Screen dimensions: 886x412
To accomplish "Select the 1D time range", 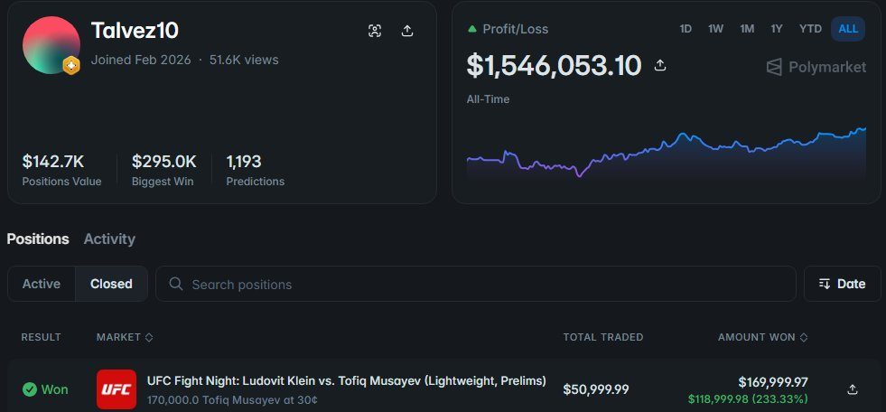I will [x=685, y=29].
